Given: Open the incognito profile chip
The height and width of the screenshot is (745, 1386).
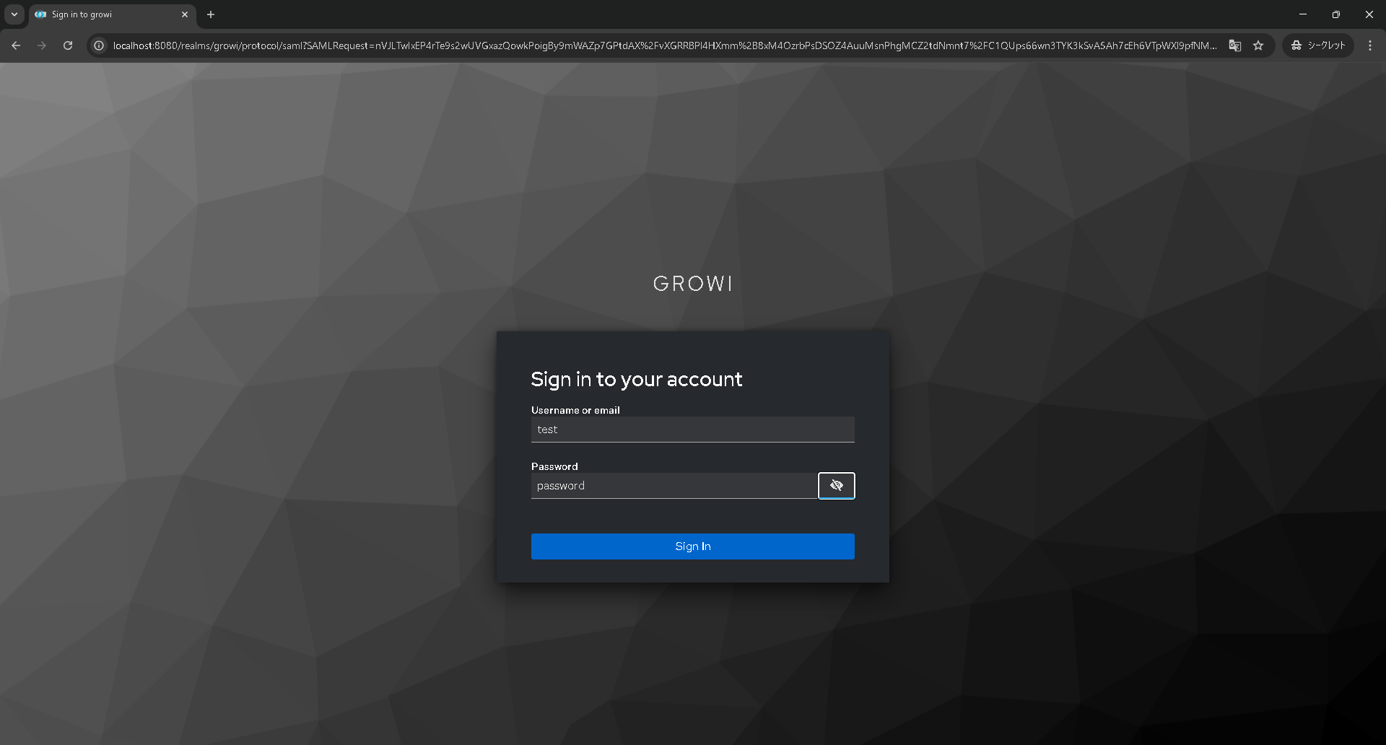Looking at the screenshot, I should [1318, 45].
